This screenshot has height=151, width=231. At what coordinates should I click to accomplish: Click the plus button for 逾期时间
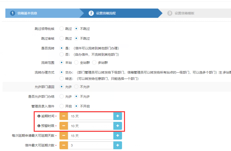pos(117,116)
